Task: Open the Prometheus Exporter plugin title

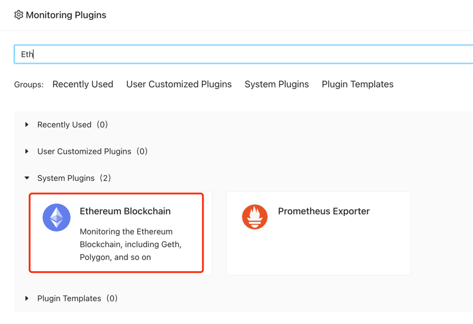Action: (x=323, y=211)
